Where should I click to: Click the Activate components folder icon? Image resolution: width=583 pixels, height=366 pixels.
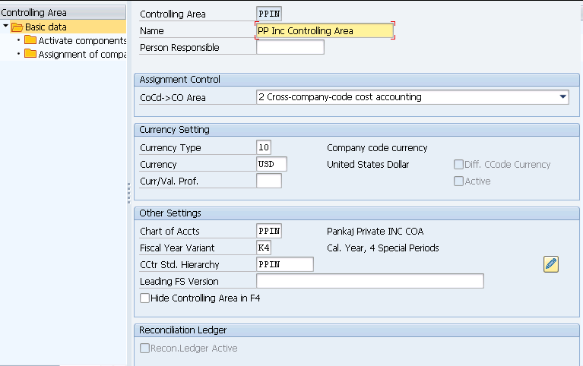[30, 40]
